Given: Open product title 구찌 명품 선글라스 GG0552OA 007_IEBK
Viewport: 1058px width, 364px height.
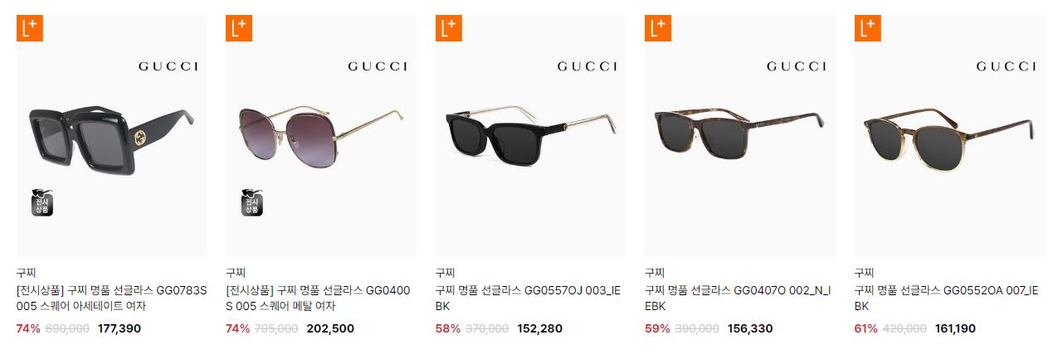Looking at the screenshot, I should [x=947, y=298].
